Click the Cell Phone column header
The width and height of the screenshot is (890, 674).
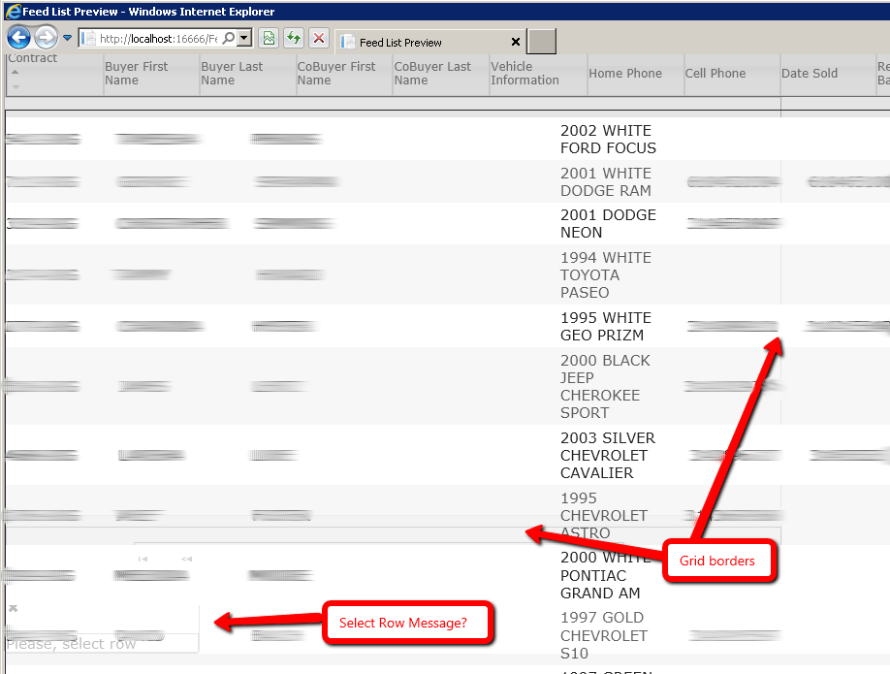point(732,74)
